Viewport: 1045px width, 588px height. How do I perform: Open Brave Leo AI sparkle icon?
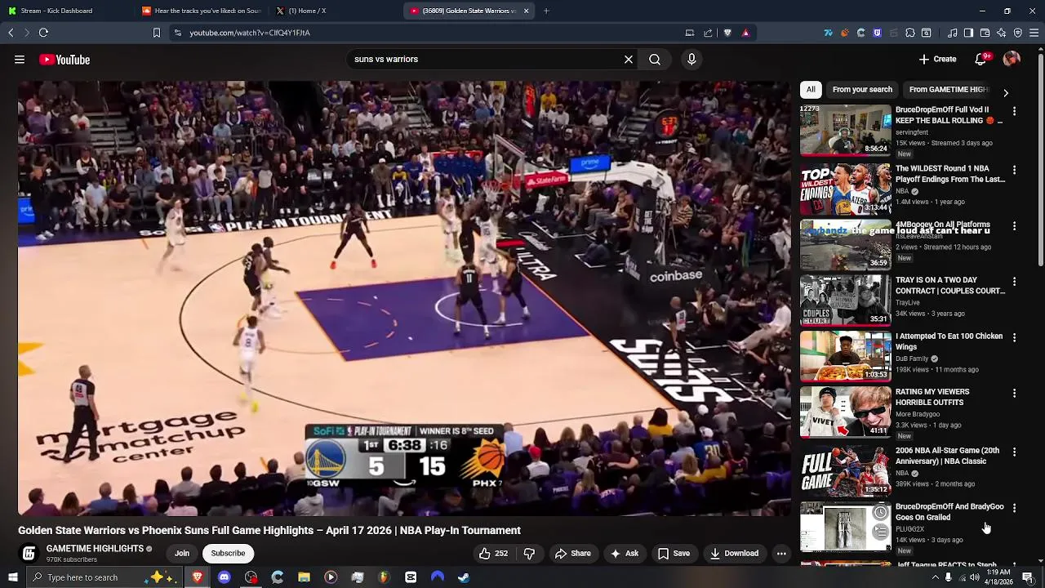[x=1002, y=33]
